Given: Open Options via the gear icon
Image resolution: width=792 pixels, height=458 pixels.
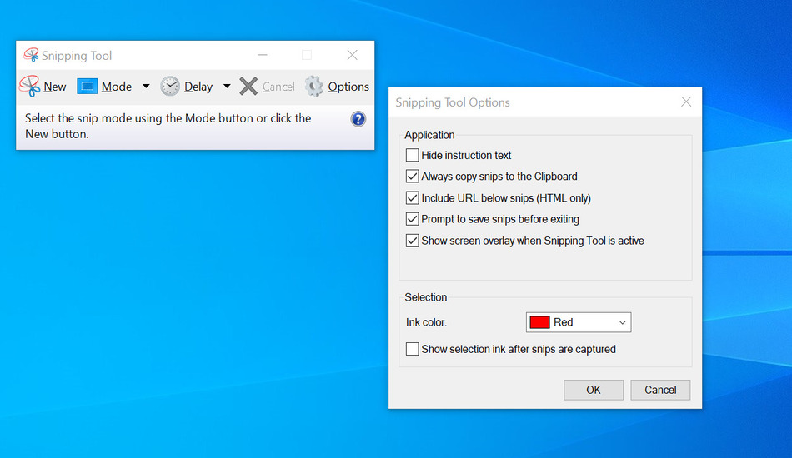Looking at the screenshot, I should tap(313, 87).
